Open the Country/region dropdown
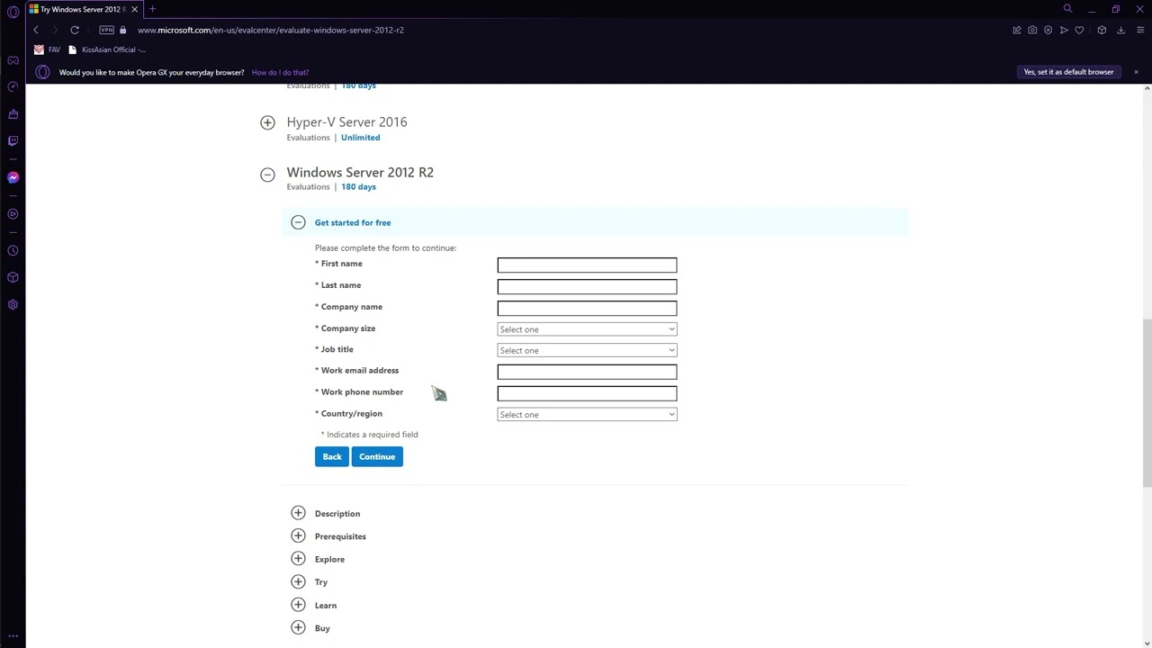This screenshot has height=648, width=1152. 587,414
